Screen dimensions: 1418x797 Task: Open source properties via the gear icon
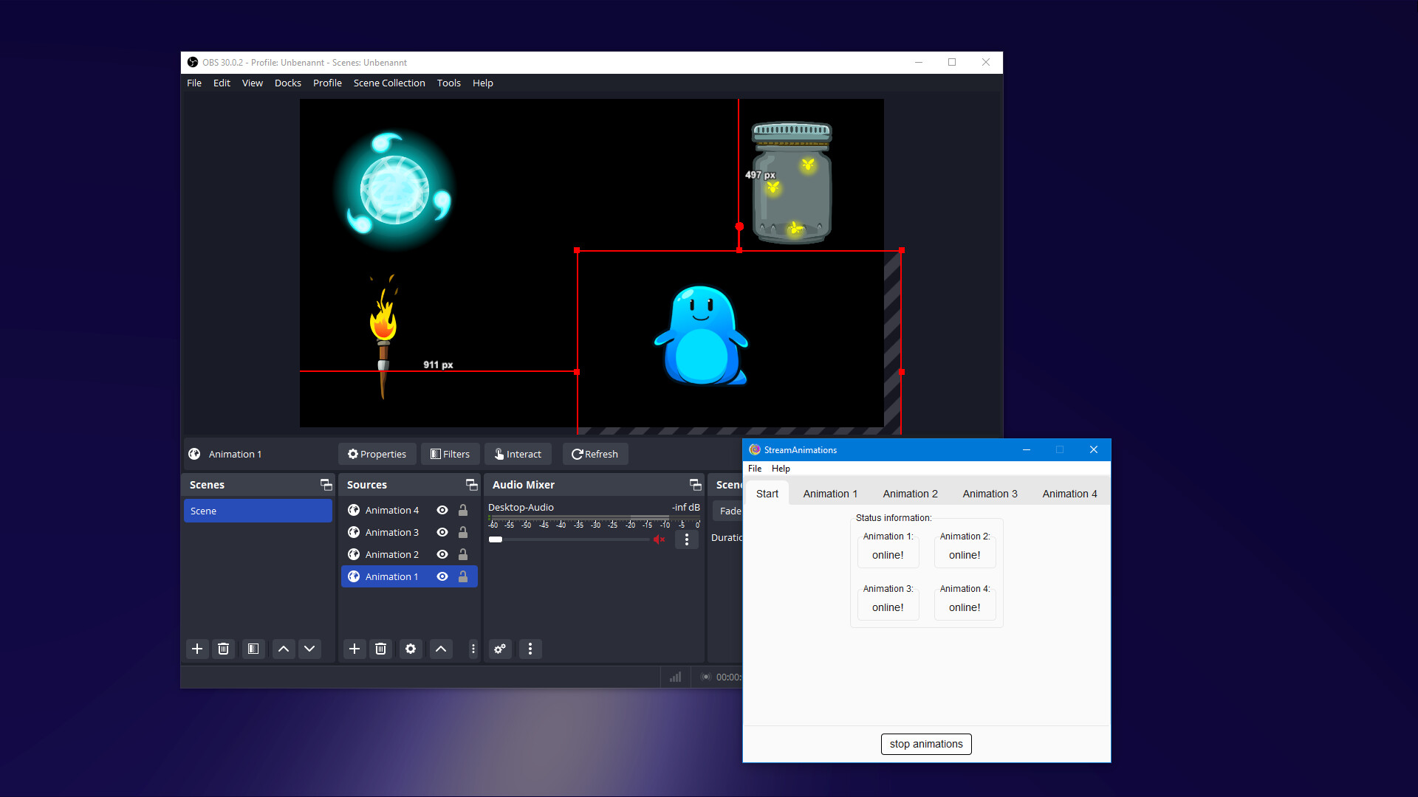411,649
